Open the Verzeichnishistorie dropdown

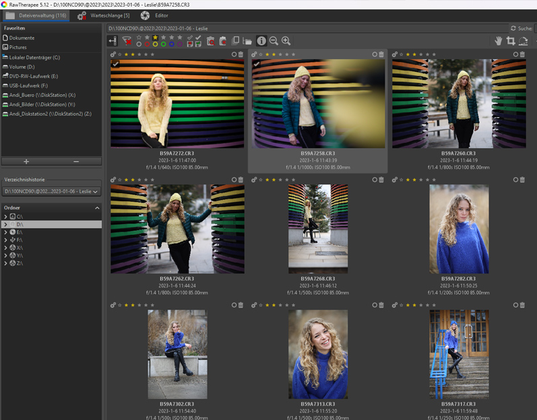(51, 192)
